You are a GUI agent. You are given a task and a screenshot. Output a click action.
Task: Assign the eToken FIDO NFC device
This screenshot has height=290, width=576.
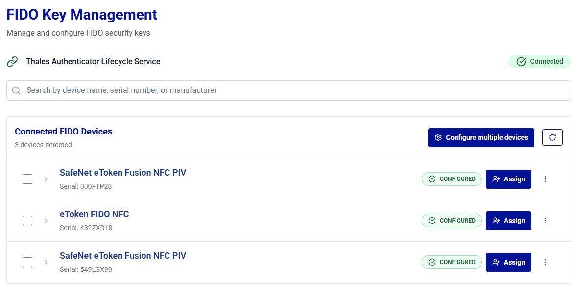[508, 221]
